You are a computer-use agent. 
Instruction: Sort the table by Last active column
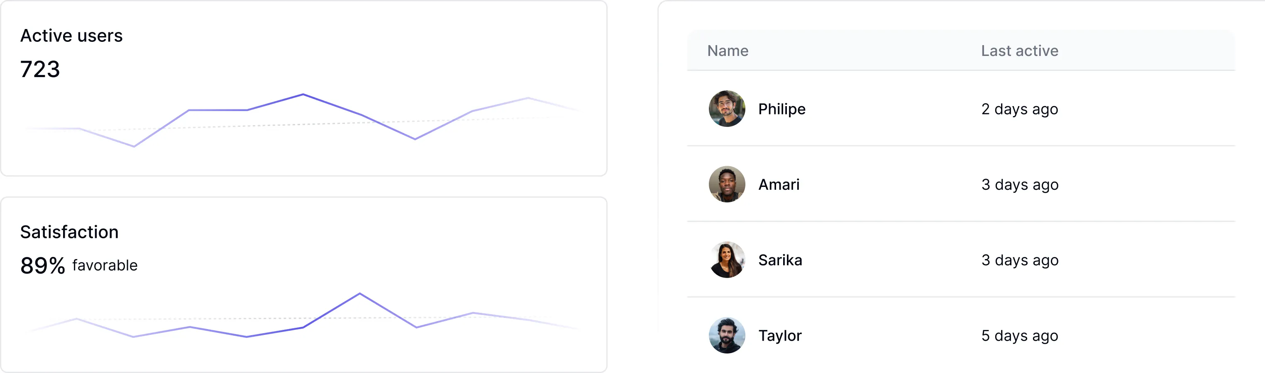[x=1019, y=51]
